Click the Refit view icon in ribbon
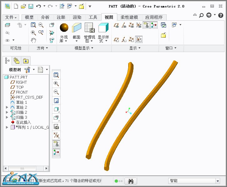The width and height of the screenshot is (227, 187). pyautogui.click(x=33, y=25)
